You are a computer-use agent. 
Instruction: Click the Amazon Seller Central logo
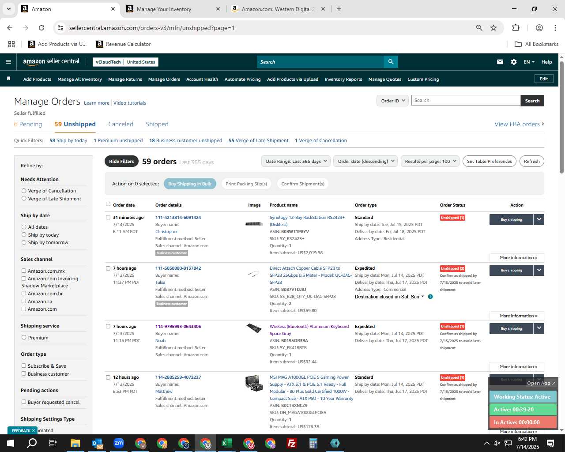(51, 62)
